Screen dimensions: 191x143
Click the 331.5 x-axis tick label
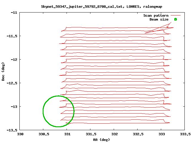[x=91, y=134]
